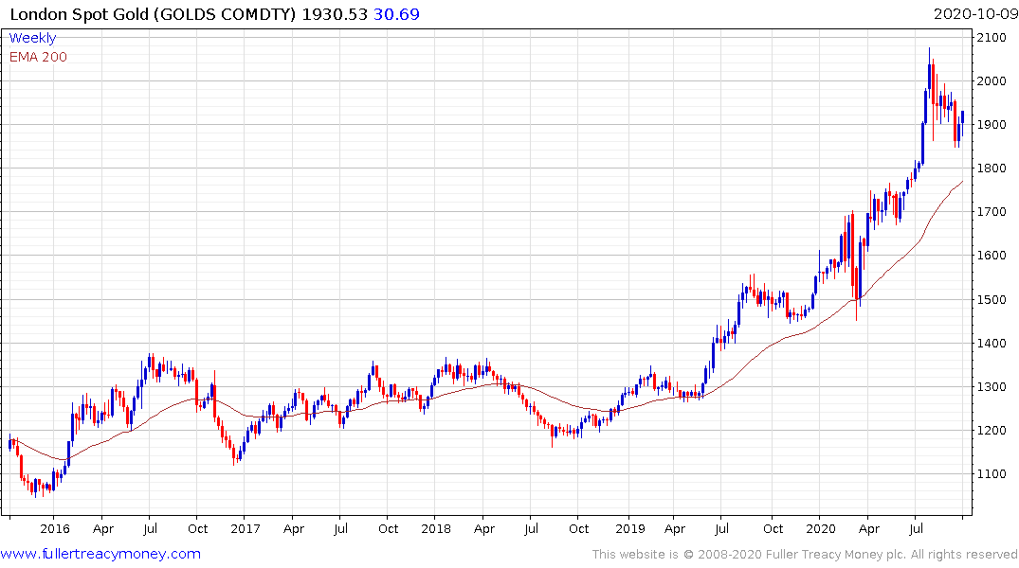The width and height of the screenshot is (1019, 568).
Task: Click the 2019 year label on time axis
Action: (x=629, y=528)
